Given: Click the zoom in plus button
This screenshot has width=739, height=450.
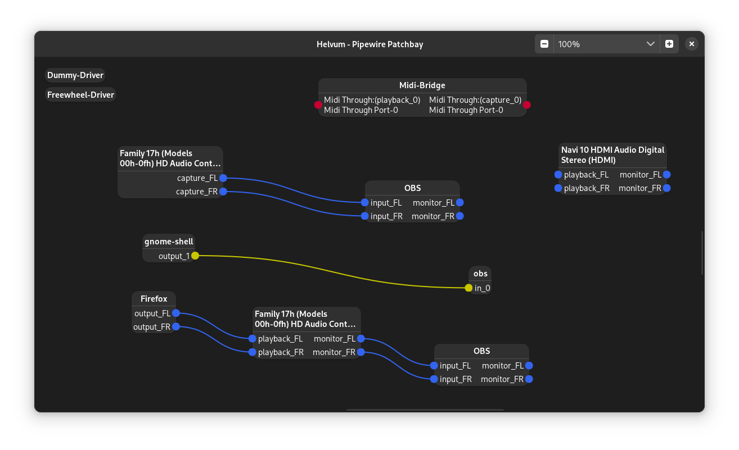Looking at the screenshot, I should coord(669,44).
